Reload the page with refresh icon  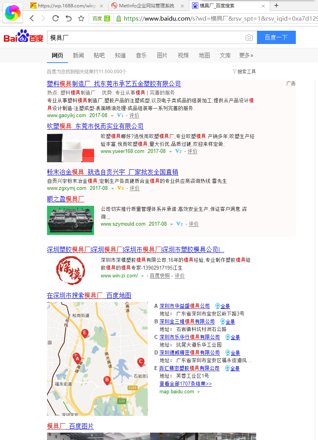click(56, 18)
